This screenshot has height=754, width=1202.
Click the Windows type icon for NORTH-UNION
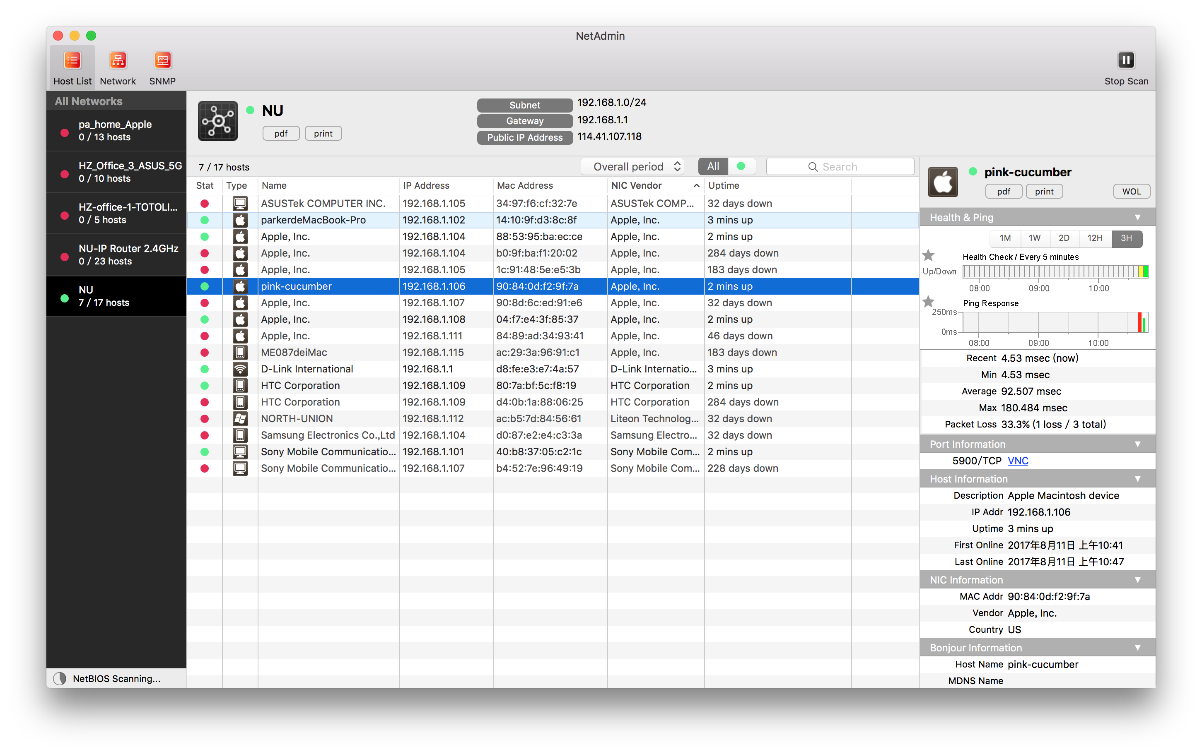(x=240, y=419)
